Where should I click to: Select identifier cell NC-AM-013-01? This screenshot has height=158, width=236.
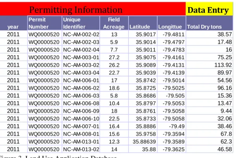(x=81, y=142)
